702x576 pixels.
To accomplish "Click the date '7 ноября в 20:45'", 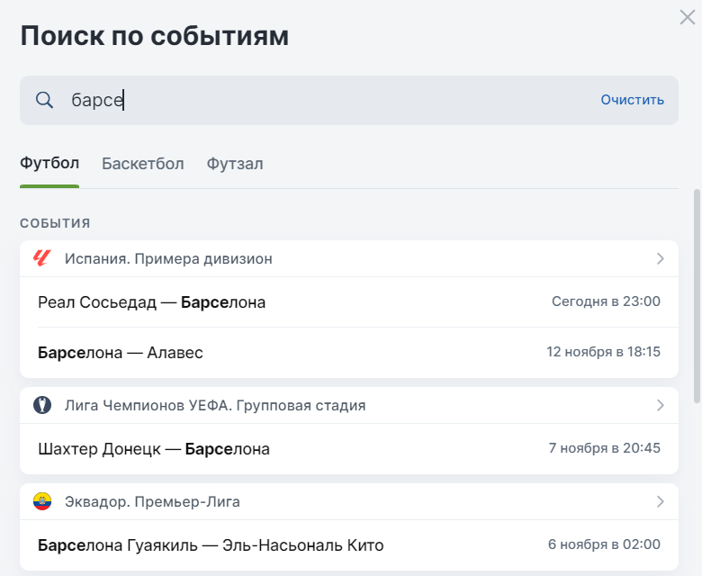I will 605,448.
